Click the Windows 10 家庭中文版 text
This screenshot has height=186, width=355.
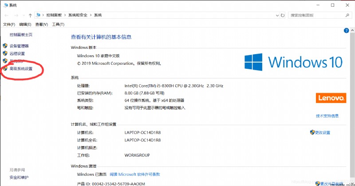point(98,56)
